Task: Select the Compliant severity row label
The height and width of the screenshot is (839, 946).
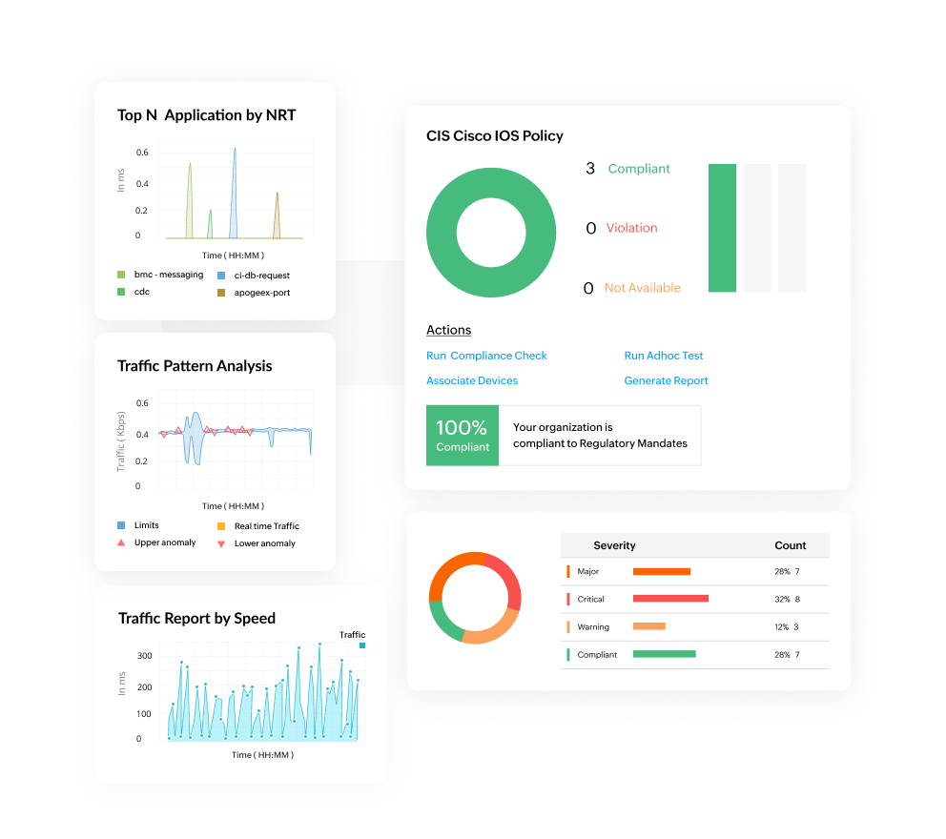Action: point(597,654)
